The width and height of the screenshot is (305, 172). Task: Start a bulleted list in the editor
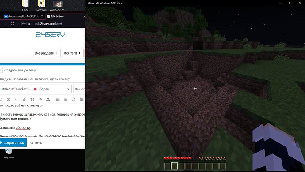pos(58,99)
